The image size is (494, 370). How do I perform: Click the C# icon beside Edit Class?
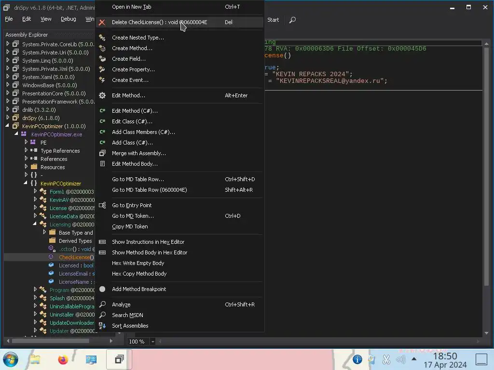[102, 121]
